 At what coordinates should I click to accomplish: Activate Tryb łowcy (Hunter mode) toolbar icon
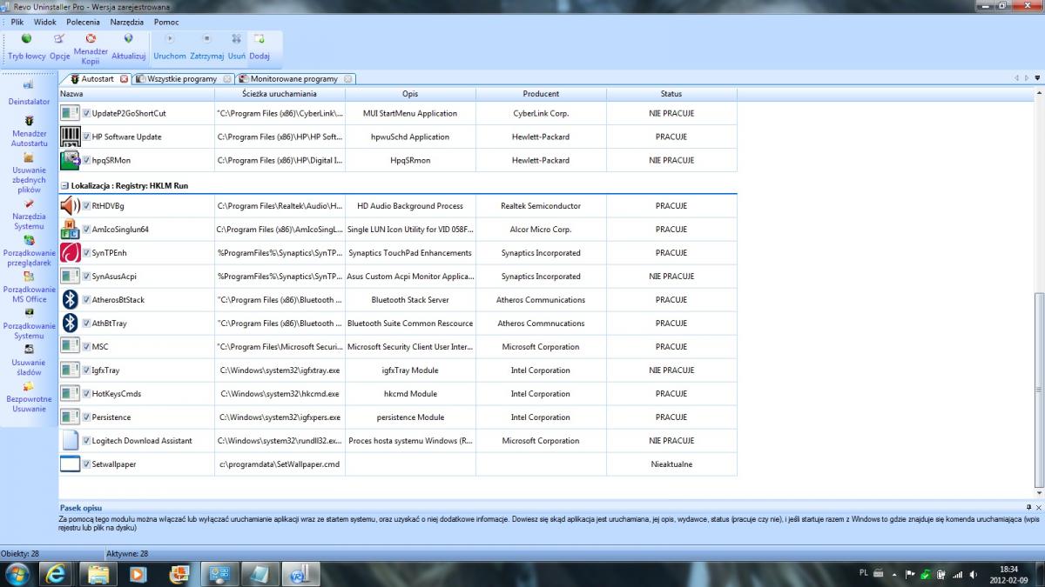[x=26, y=46]
